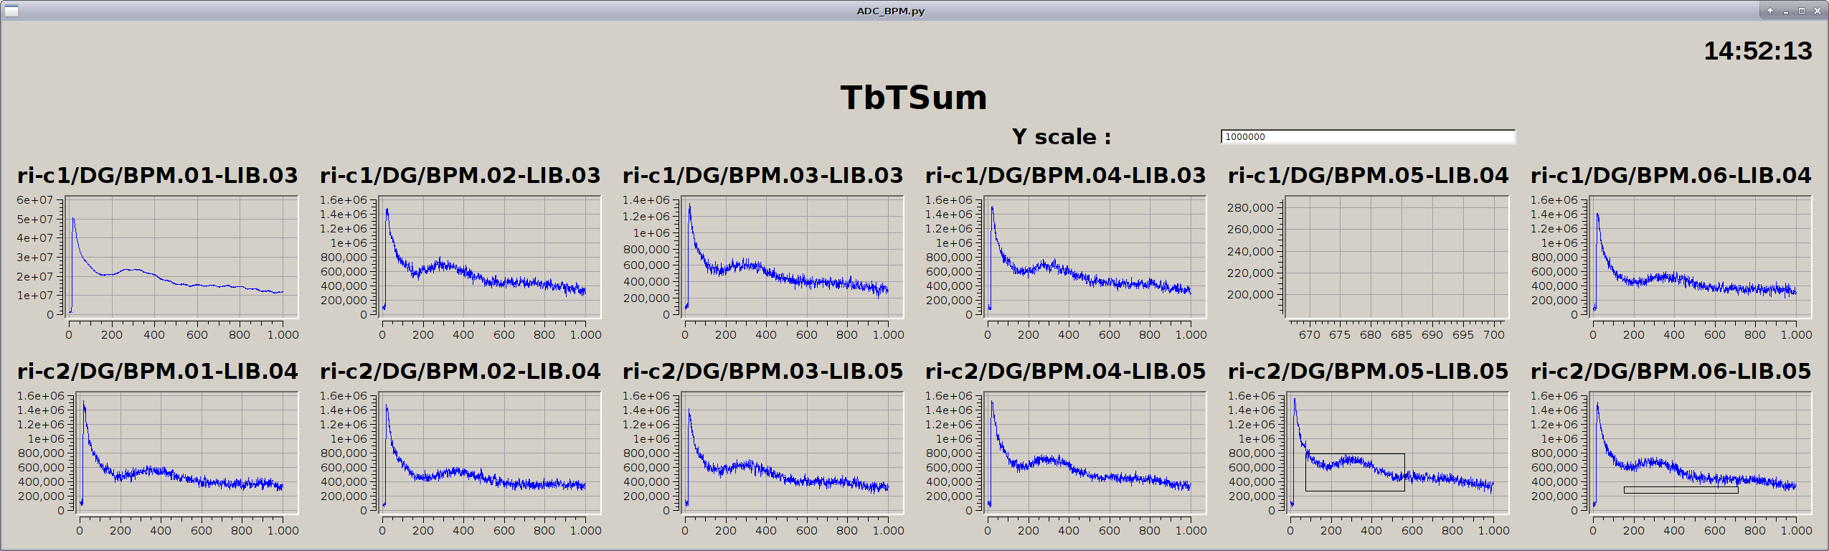
Task: Click the thin selection box in BPM.06-LIB.05 plot
Action: [x=1681, y=490]
